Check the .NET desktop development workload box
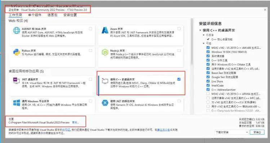Image resolution: width=270 pixels, height=143 pixels. coord(90,79)
